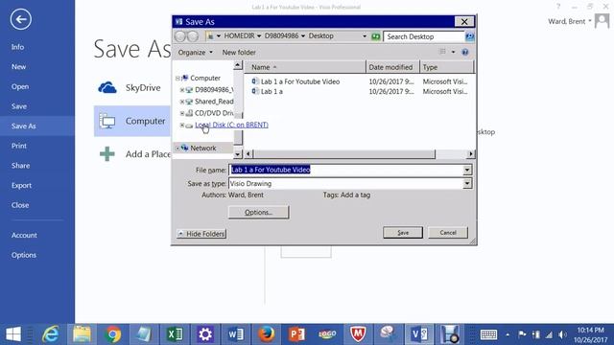Open the view options dropdown arrow
Image resolution: width=614 pixels, height=345 pixels.
[x=453, y=52]
